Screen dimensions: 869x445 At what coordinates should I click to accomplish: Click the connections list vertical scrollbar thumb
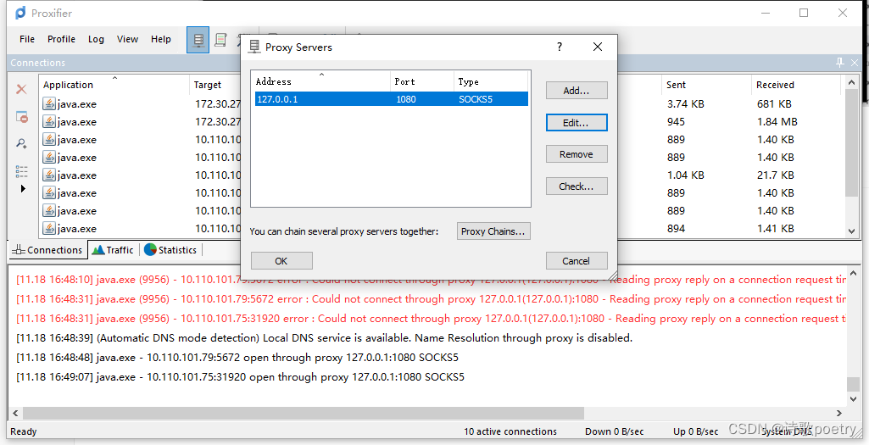coord(852,143)
